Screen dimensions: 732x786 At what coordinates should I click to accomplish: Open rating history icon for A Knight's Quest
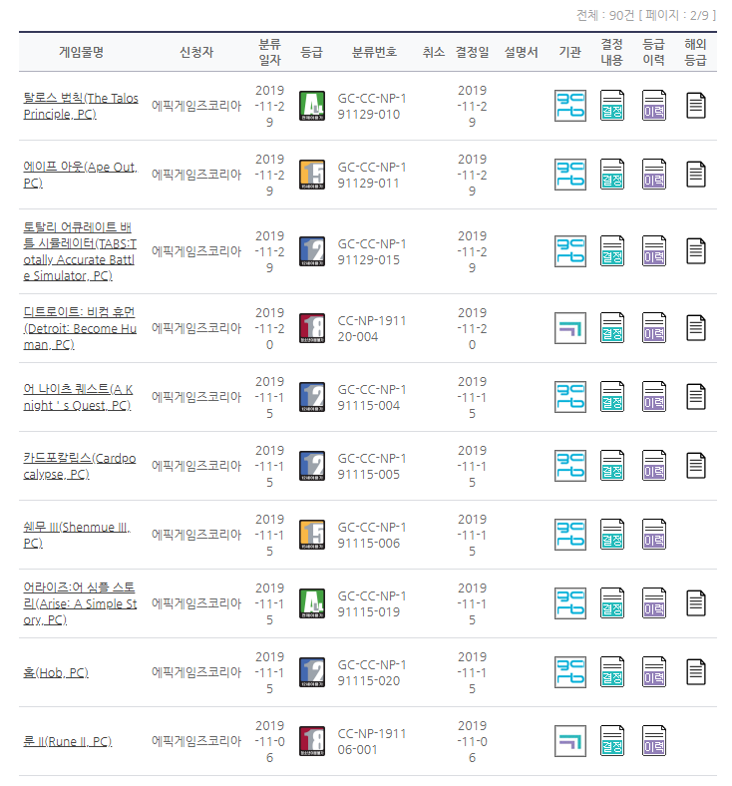point(653,397)
